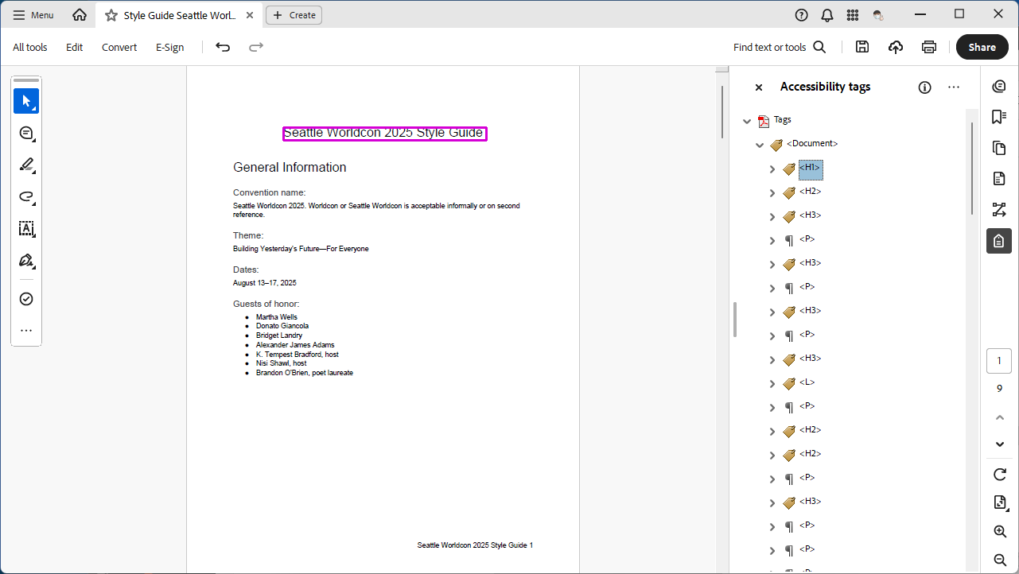Activate the Select arrow tool
Screen dimensions: 1019x574
point(26,101)
